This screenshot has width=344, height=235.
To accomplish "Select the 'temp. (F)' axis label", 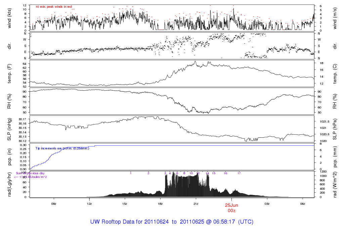I will (x=9, y=74).
